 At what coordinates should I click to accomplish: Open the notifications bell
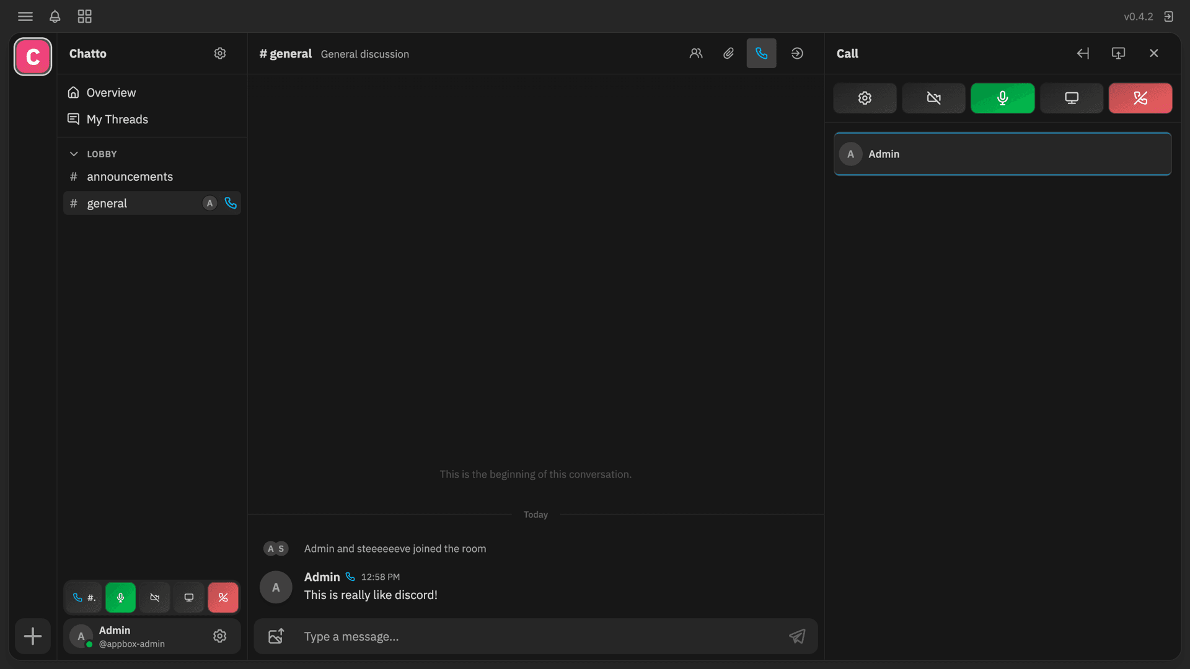(x=55, y=16)
